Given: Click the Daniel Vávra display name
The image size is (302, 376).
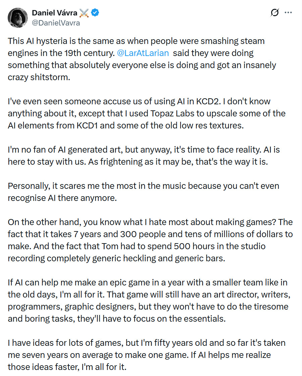Looking at the screenshot, I should tap(55, 13).
